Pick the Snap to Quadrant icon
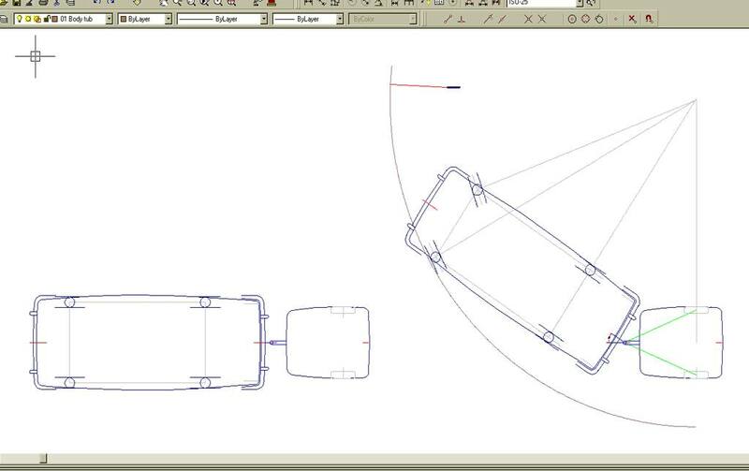749x471 pixels. (586, 18)
